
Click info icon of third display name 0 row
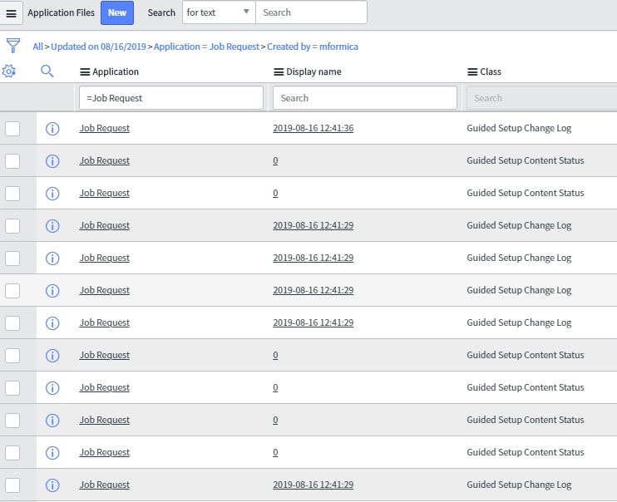tap(52, 356)
